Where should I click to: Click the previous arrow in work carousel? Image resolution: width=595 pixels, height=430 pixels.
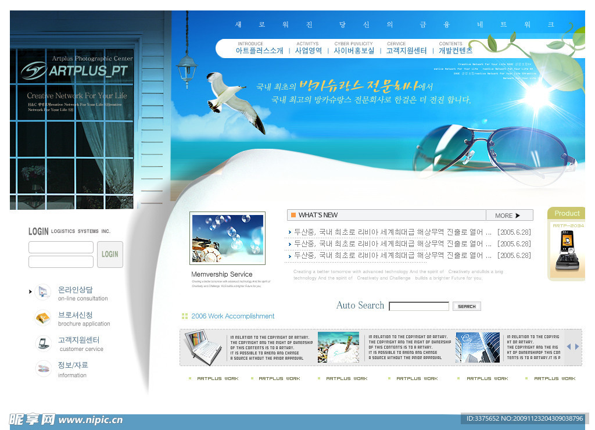click(x=569, y=346)
